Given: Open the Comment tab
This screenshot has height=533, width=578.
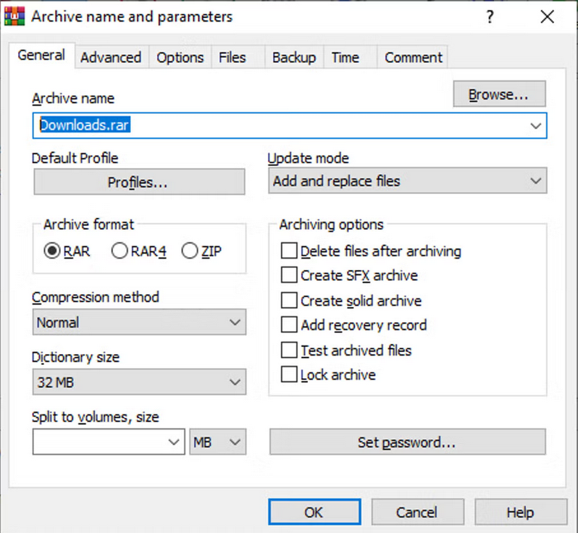Looking at the screenshot, I should coord(414,57).
